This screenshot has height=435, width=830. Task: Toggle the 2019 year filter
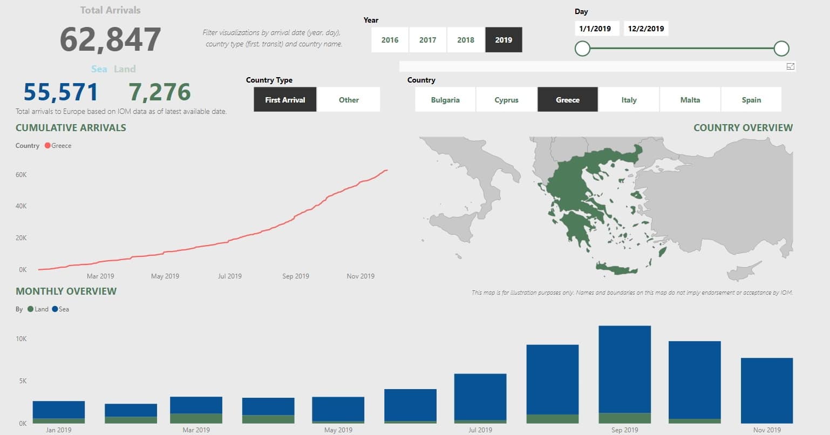point(504,40)
